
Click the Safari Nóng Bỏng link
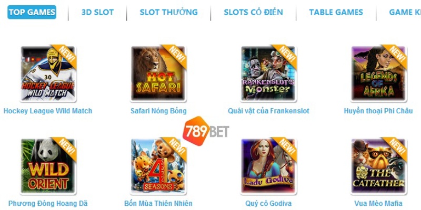point(158,111)
